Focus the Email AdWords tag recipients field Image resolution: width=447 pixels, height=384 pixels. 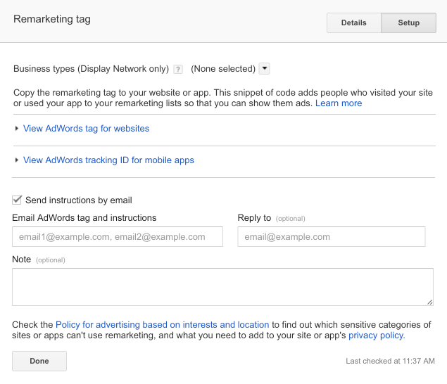coord(118,237)
